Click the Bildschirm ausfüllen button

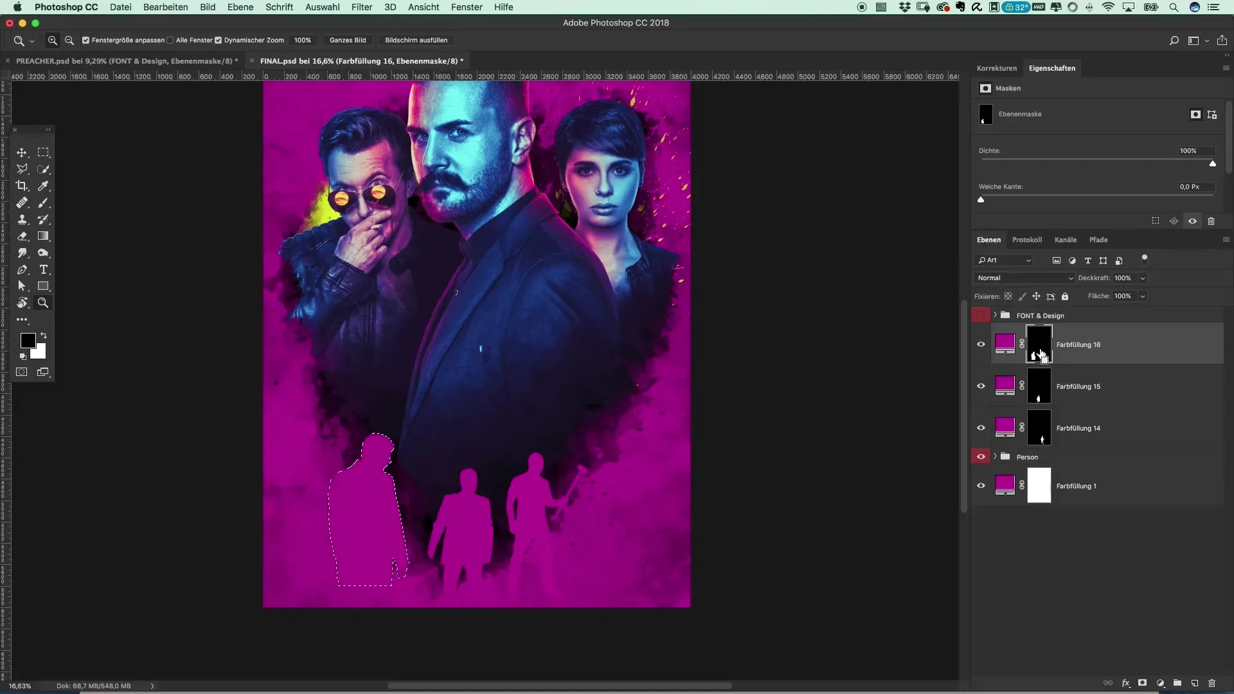(416, 40)
